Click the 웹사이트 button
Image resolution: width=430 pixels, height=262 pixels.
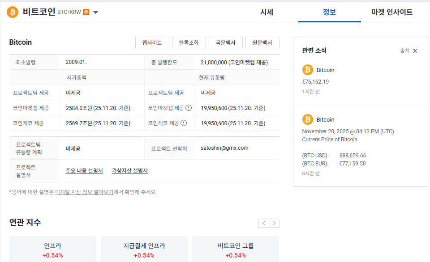(x=152, y=42)
